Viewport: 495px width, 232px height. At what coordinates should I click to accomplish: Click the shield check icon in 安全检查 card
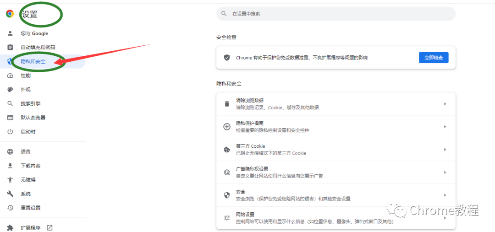click(x=227, y=58)
